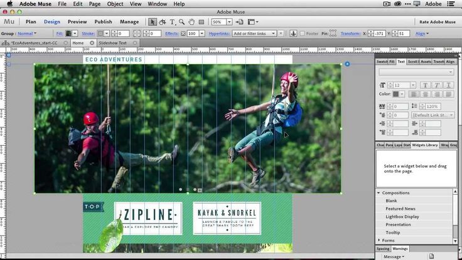
Task: Click the Fill color swatch
Action: (x=68, y=34)
